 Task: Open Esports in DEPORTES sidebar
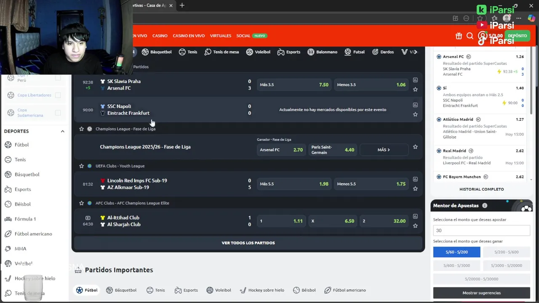click(x=23, y=189)
